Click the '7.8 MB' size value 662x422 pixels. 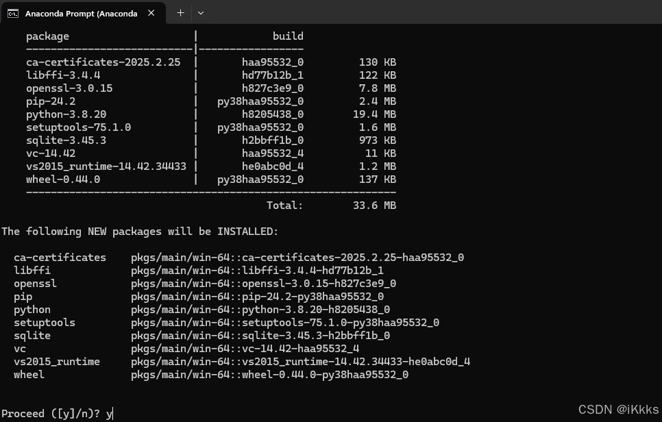[x=378, y=88]
